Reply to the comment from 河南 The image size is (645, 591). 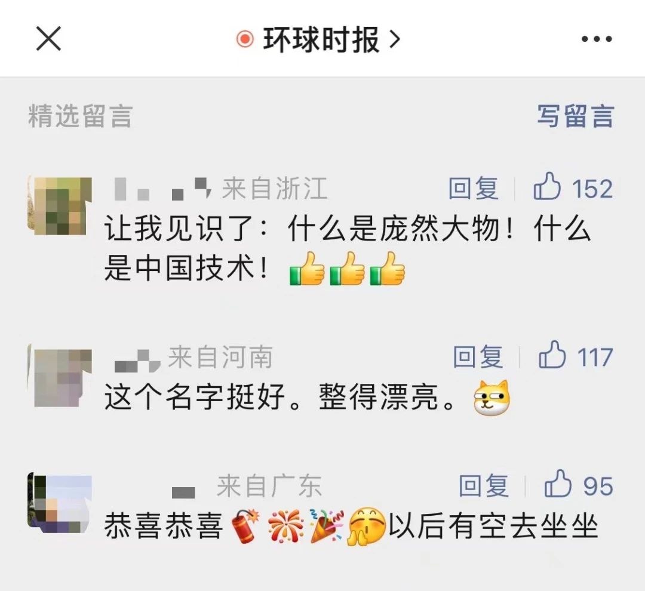(478, 356)
